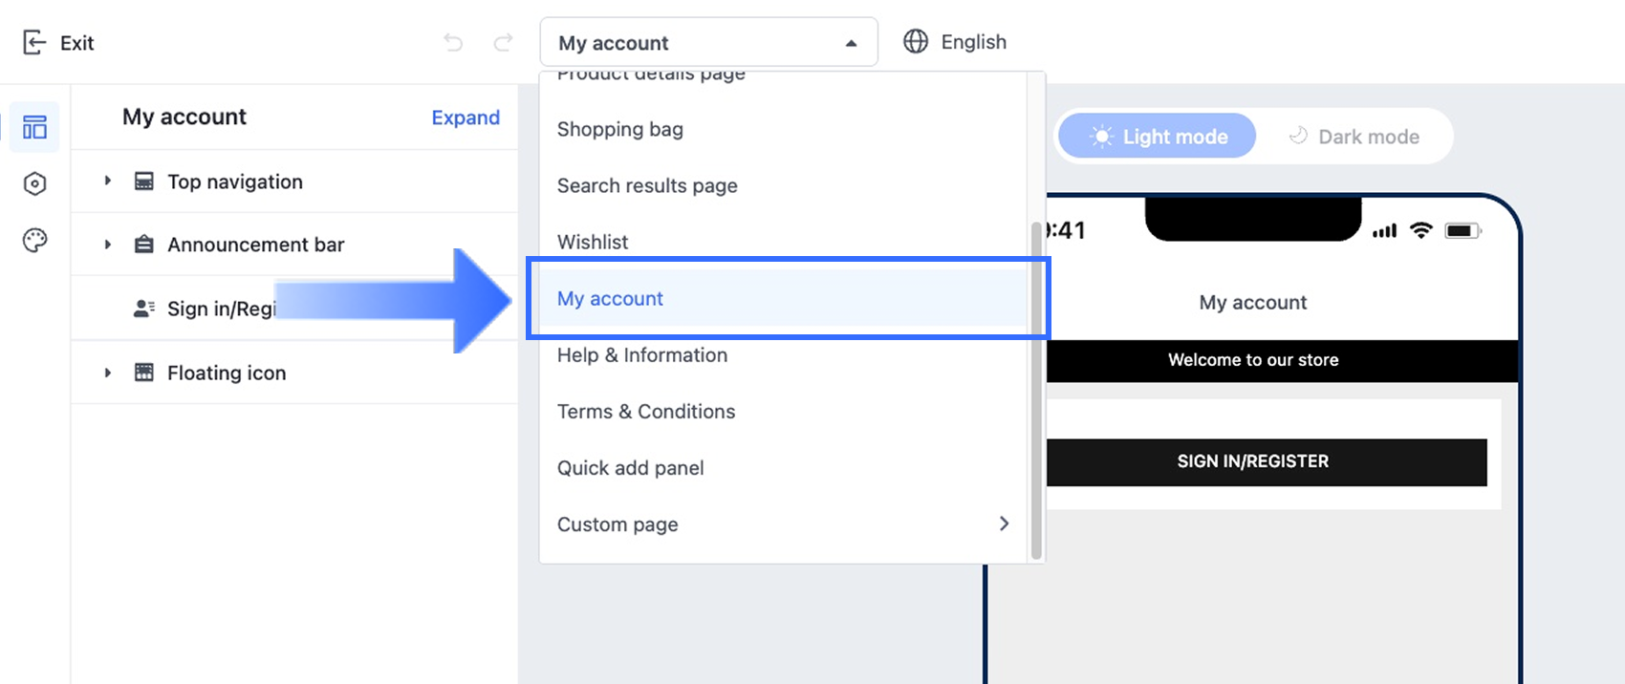Click the Announcement bar briefcase icon
1625x684 pixels.
tap(144, 245)
